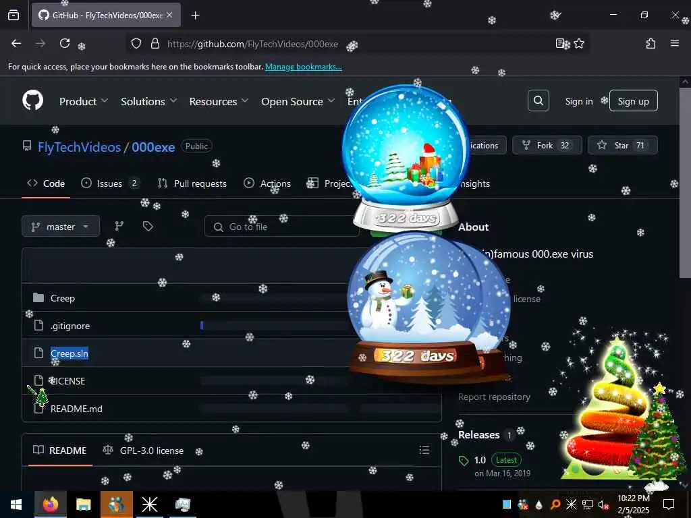Open the Manage bookmarks link
Viewport: 691px width, 518px height.
[303, 67]
